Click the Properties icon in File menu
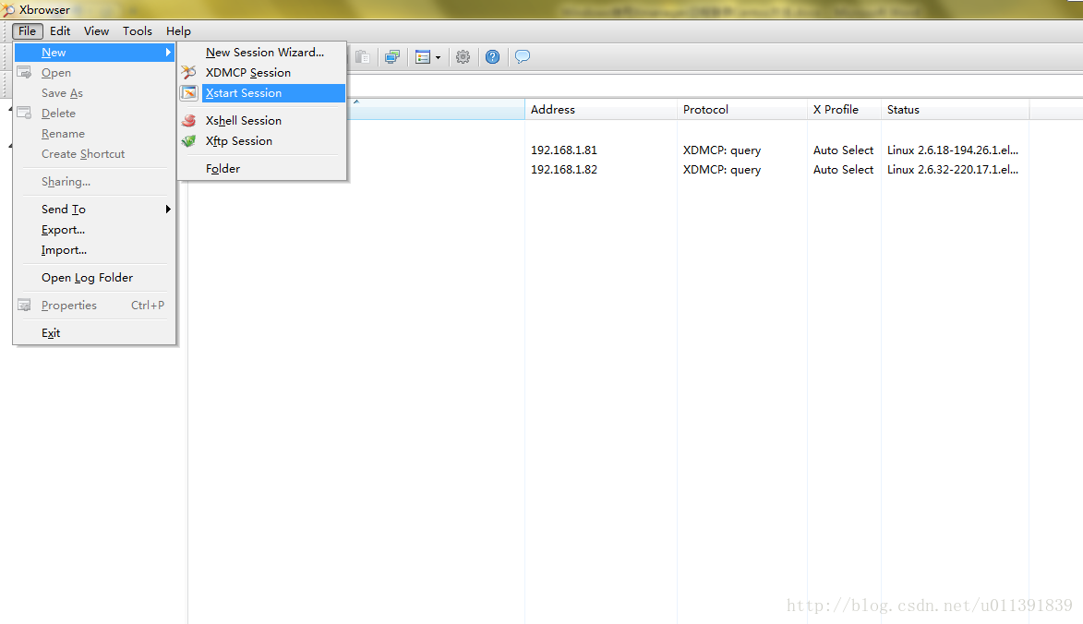Image resolution: width=1083 pixels, height=624 pixels. (24, 306)
